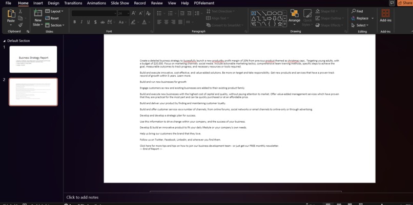Select the oval shape
Image resolution: width=413 pixels, height=205 pixels.
coord(275,13)
